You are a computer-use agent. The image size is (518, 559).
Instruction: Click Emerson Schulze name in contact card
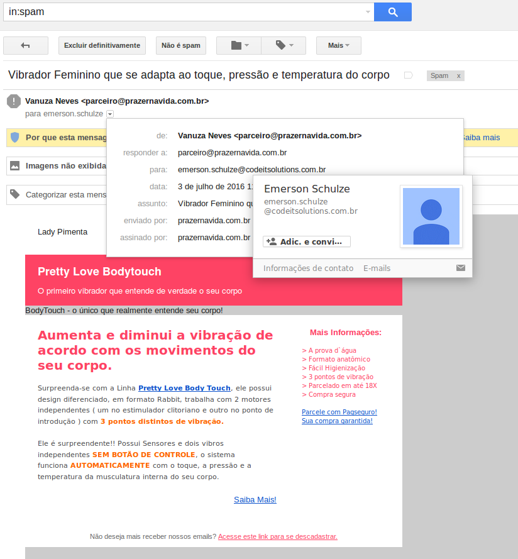click(307, 189)
